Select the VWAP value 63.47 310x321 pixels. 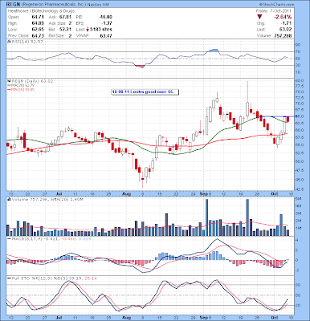tap(106, 35)
